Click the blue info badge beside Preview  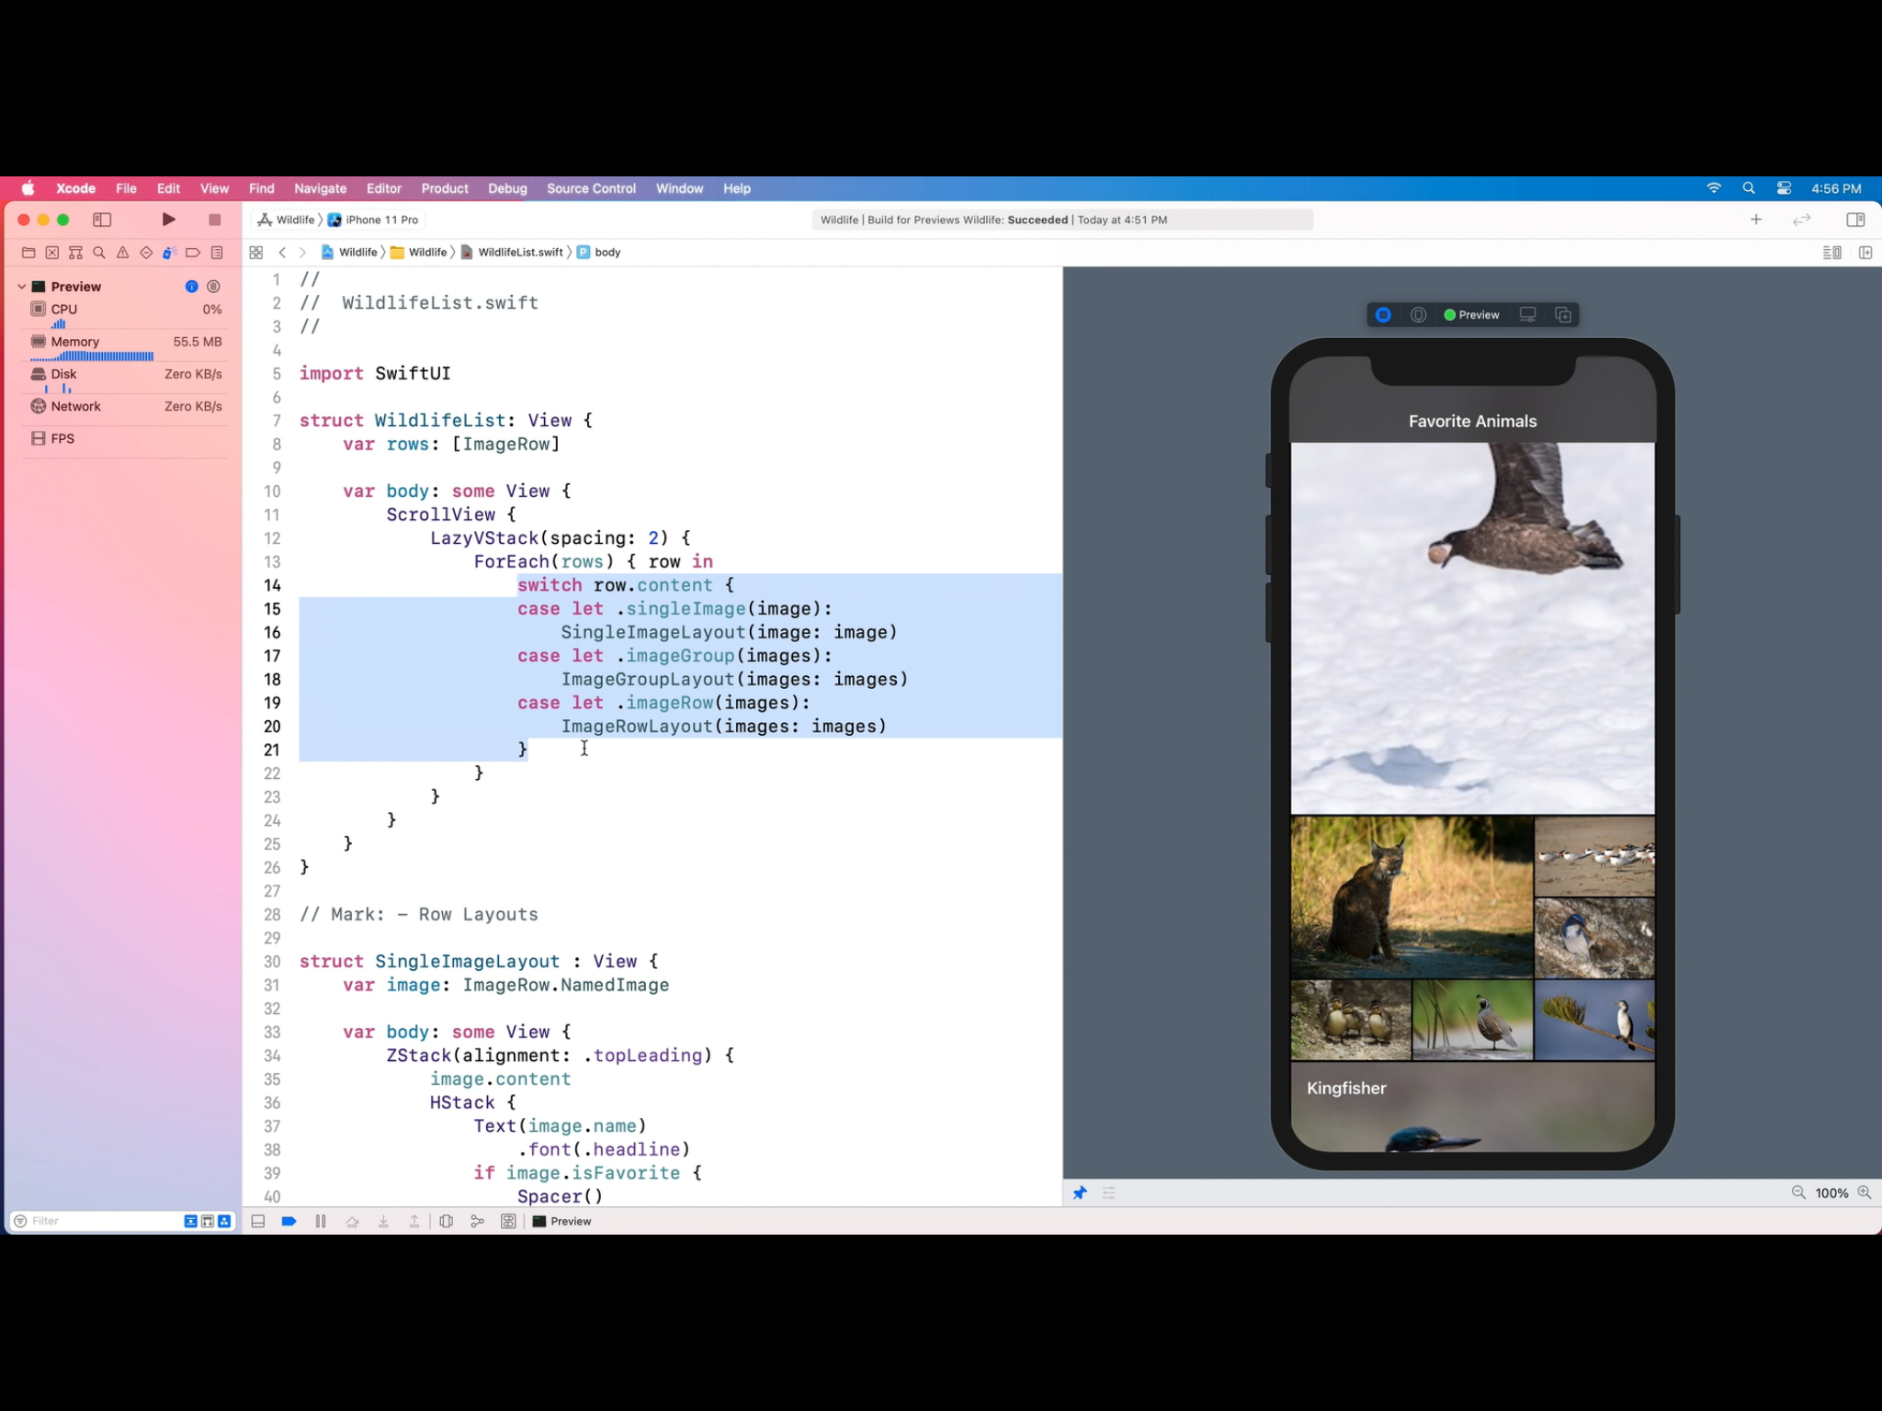click(191, 287)
